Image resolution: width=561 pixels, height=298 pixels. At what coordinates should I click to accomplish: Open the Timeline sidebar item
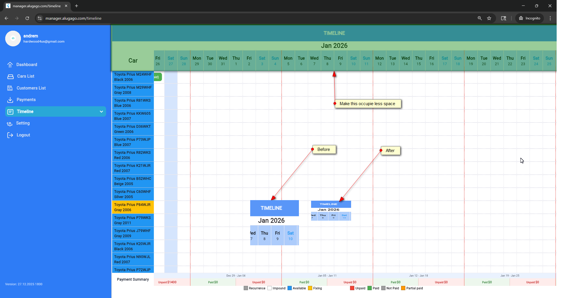click(x=25, y=112)
